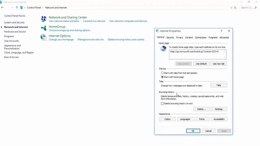
Task: Click the Internet Properties help question mark
Action: (221, 31)
